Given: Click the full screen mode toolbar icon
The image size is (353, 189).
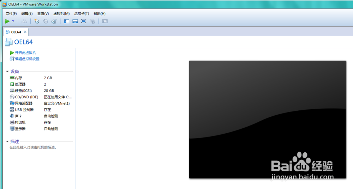Looking at the screenshot, I should (x=84, y=21).
